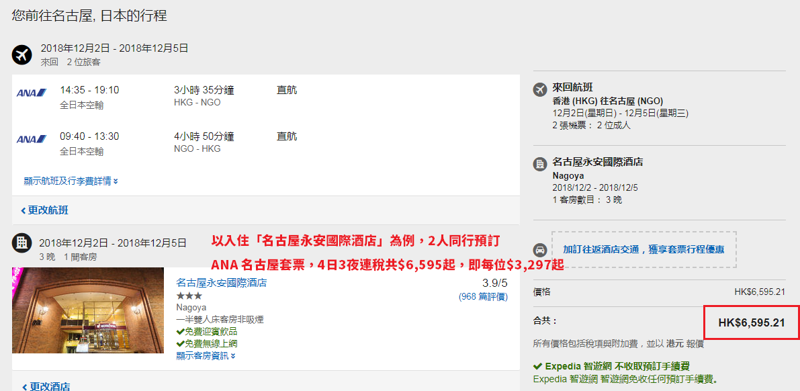Open the hotel entrance photo thumbnail
The width and height of the screenshot is (800, 391).
[x=88, y=310]
